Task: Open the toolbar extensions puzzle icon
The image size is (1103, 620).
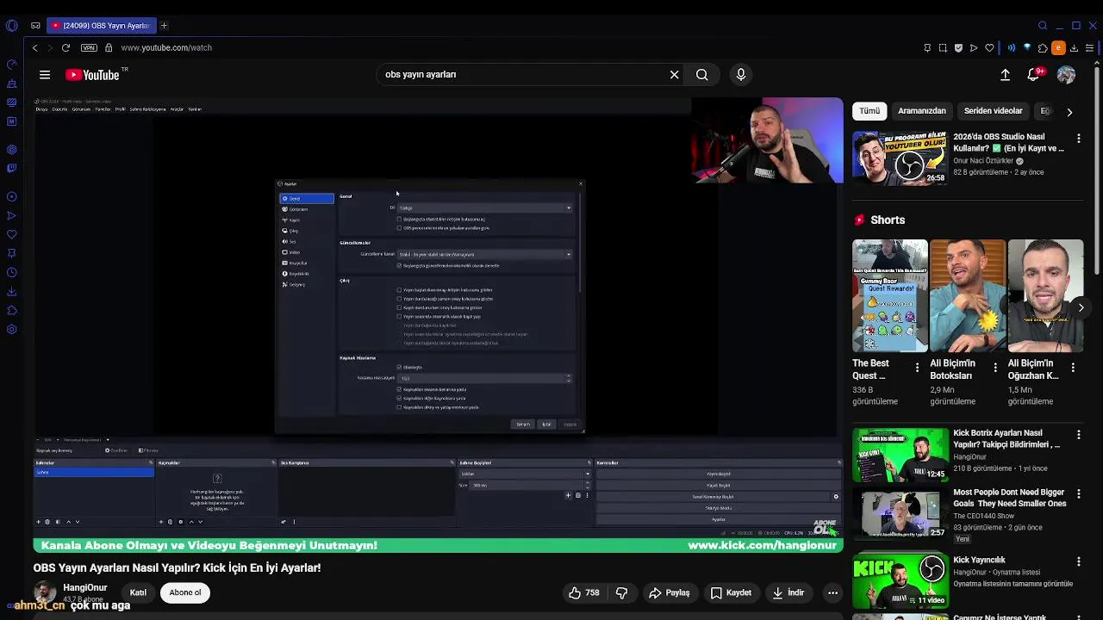Action: click(x=1043, y=48)
